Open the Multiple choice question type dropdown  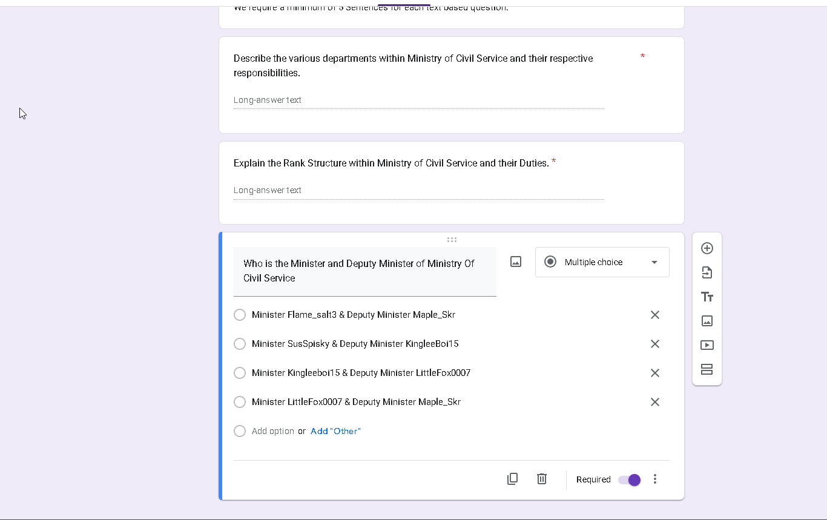pyautogui.click(x=602, y=262)
